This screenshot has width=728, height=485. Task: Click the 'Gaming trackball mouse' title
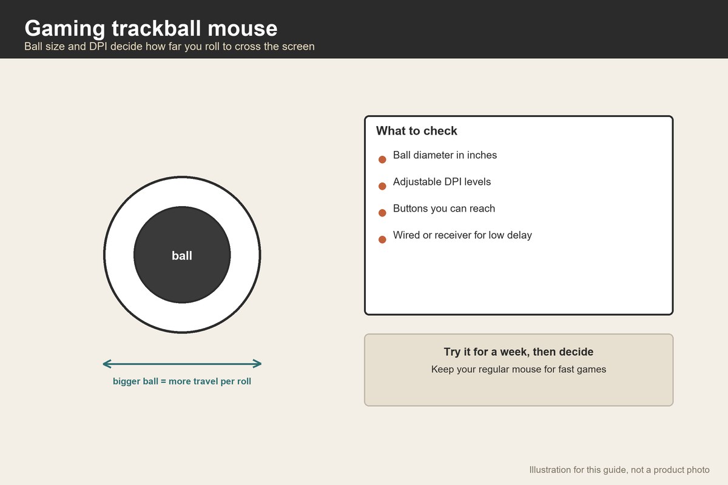(151, 28)
